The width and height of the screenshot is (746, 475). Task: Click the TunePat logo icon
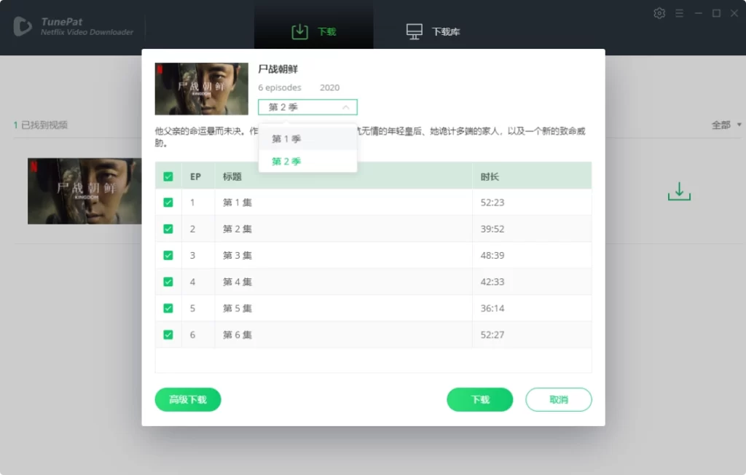tap(23, 26)
